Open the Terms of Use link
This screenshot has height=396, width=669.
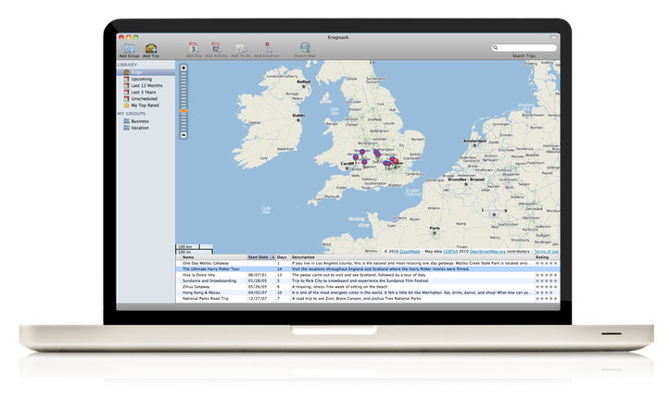pos(546,252)
